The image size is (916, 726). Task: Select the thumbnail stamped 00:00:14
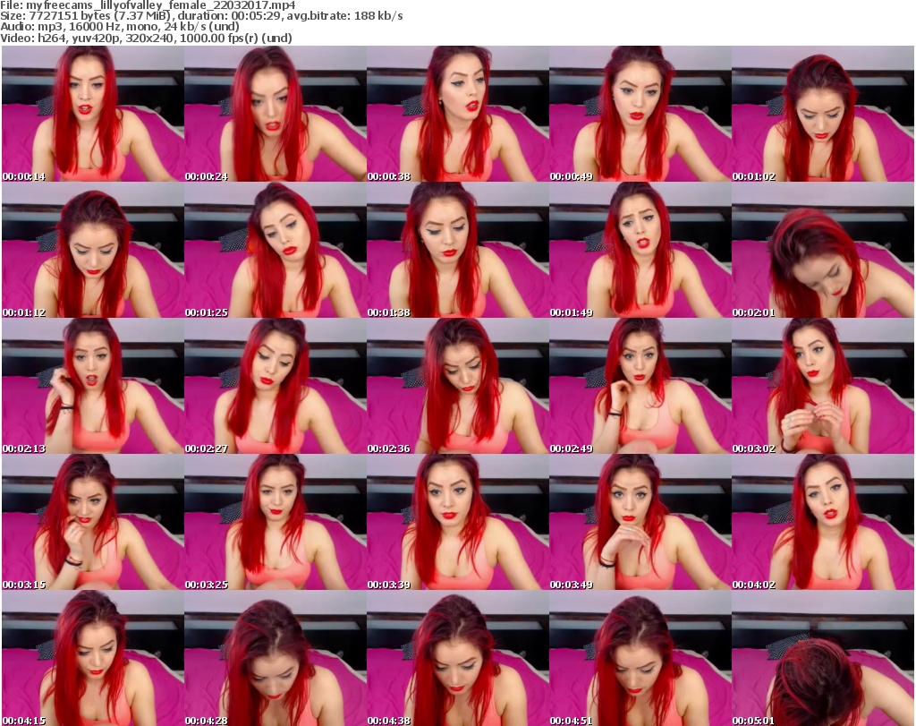(93, 114)
